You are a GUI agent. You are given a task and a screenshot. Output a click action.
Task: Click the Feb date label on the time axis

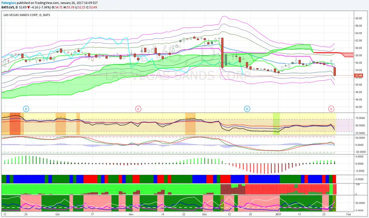pyautogui.click(x=349, y=214)
